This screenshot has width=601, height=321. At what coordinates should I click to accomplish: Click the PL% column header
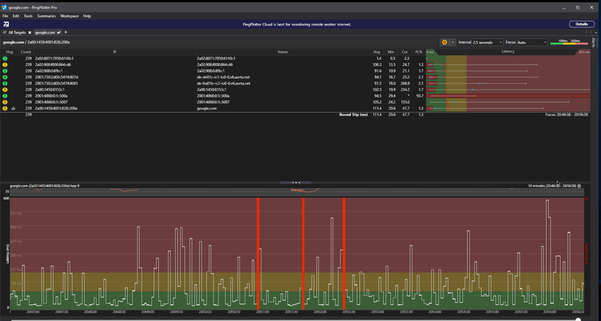tap(419, 52)
